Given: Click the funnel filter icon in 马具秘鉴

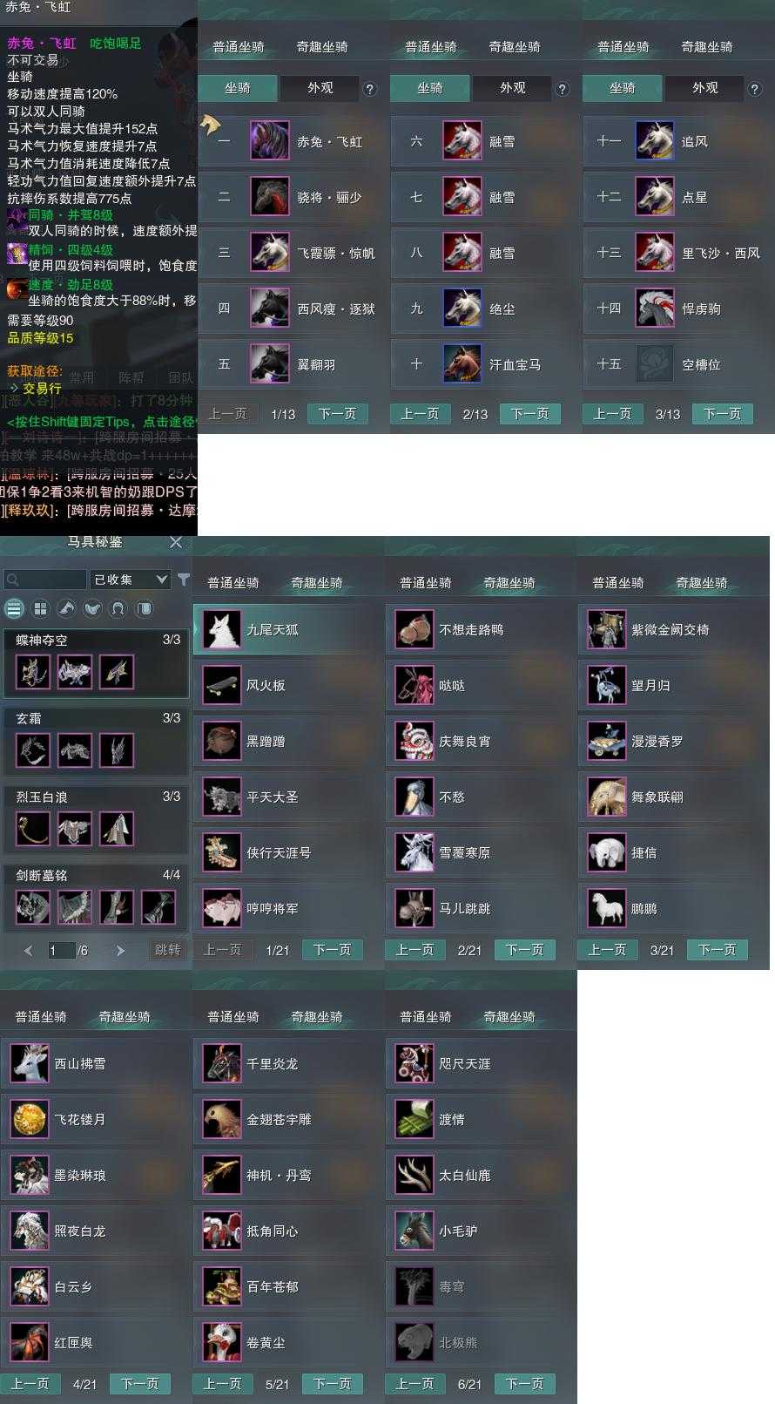Looking at the screenshot, I should click(184, 580).
